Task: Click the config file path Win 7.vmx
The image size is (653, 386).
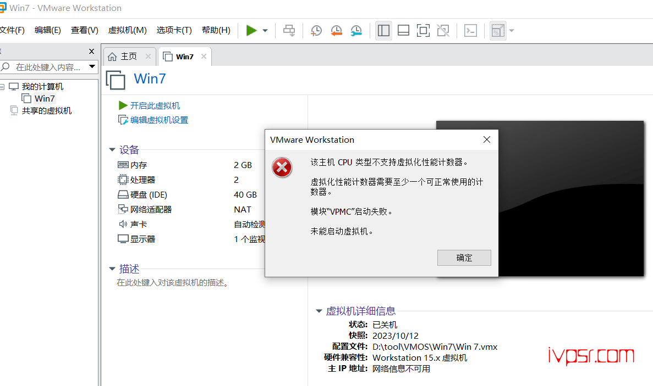Action: pyautogui.click(x=435, y=347)
